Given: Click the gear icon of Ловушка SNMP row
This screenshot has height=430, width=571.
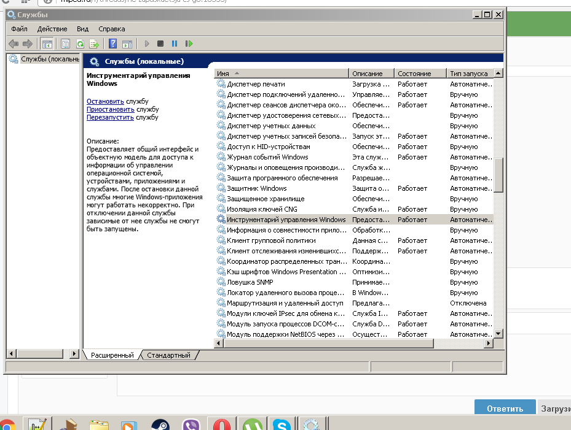Looking at the screenshot, I should tap(221, 282).
